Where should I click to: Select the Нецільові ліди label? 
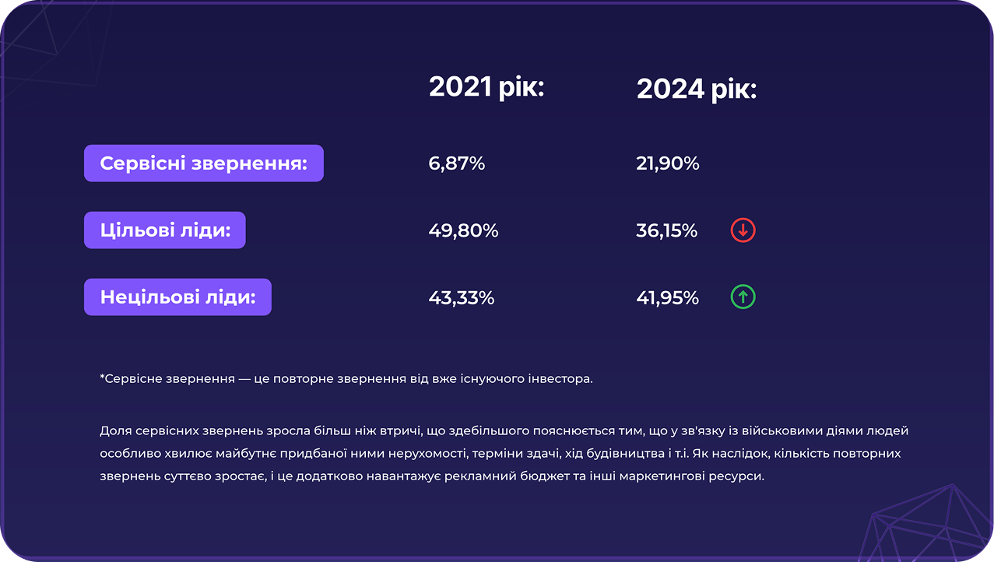(177, 297)
